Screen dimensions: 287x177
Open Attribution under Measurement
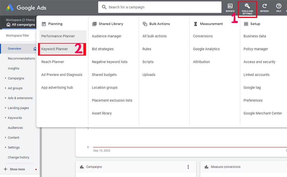click(x=201, y=62)
